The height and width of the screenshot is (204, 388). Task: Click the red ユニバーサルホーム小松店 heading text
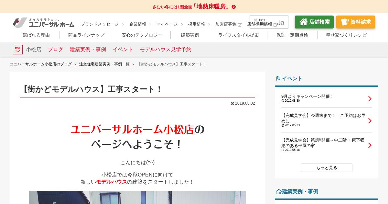tap(132, 130)
